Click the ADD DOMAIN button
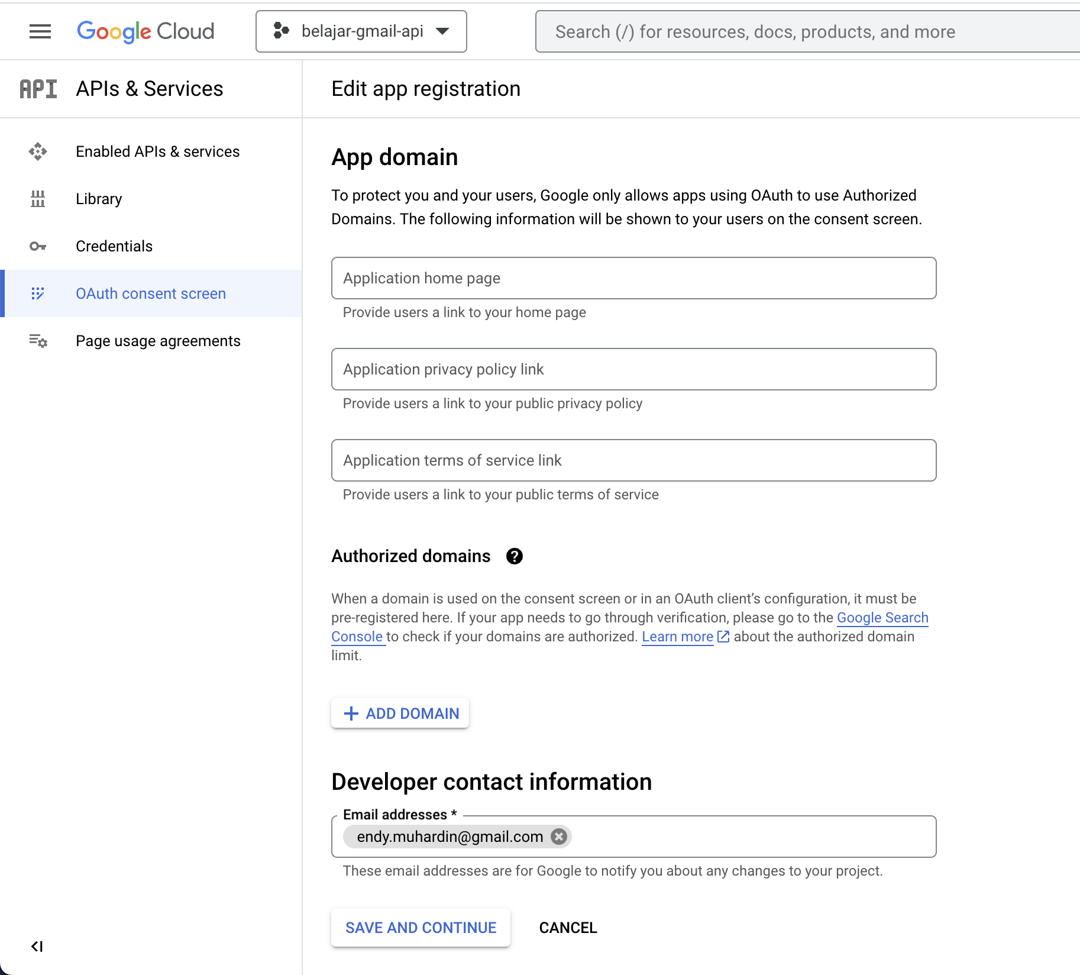Image resolution: width=1080 pixels, height=975 pixels. [x=400, y=714]
